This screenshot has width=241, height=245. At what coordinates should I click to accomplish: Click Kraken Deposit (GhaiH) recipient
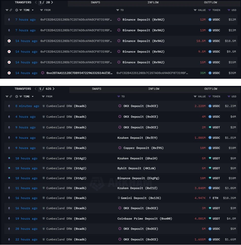coord(137,158)
